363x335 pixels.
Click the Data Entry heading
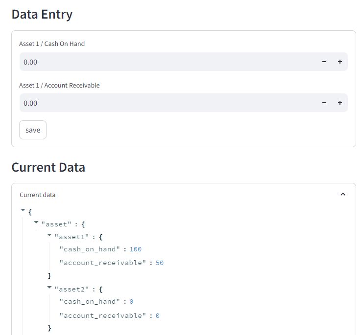(x=42, y=14)
